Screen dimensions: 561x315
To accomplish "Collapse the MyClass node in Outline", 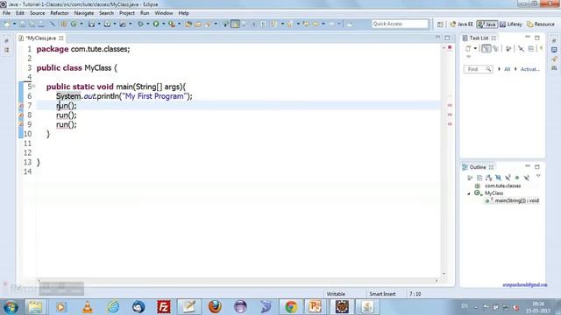I will click(469, 193).
